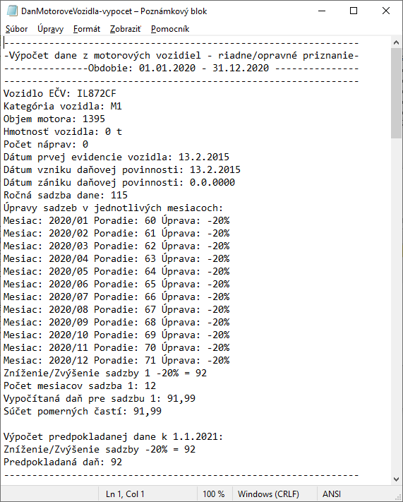Click the Notepad icon in title bar
403x502 pixels.
pos(12,11)
